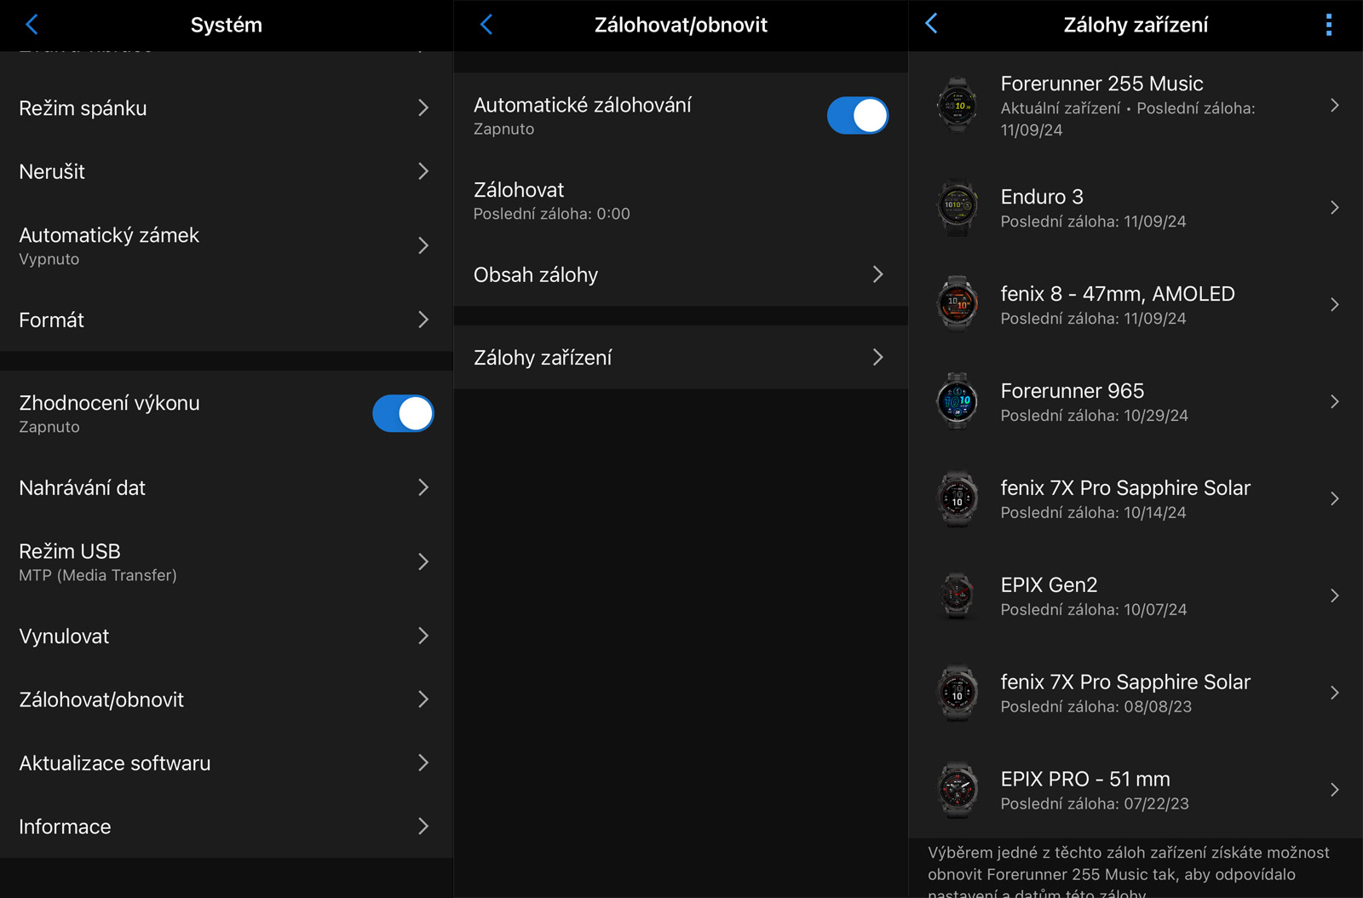
Task: Expand the Formát row chevron
Action: click(x=423, y=319)
